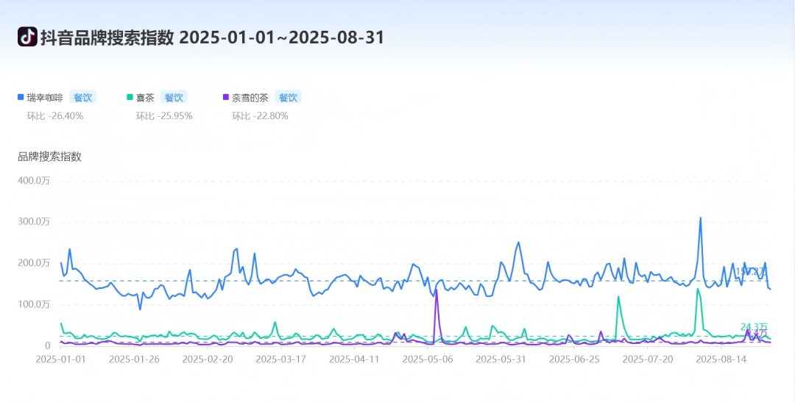Click the 环比 -22.80% value

(260, 116)
